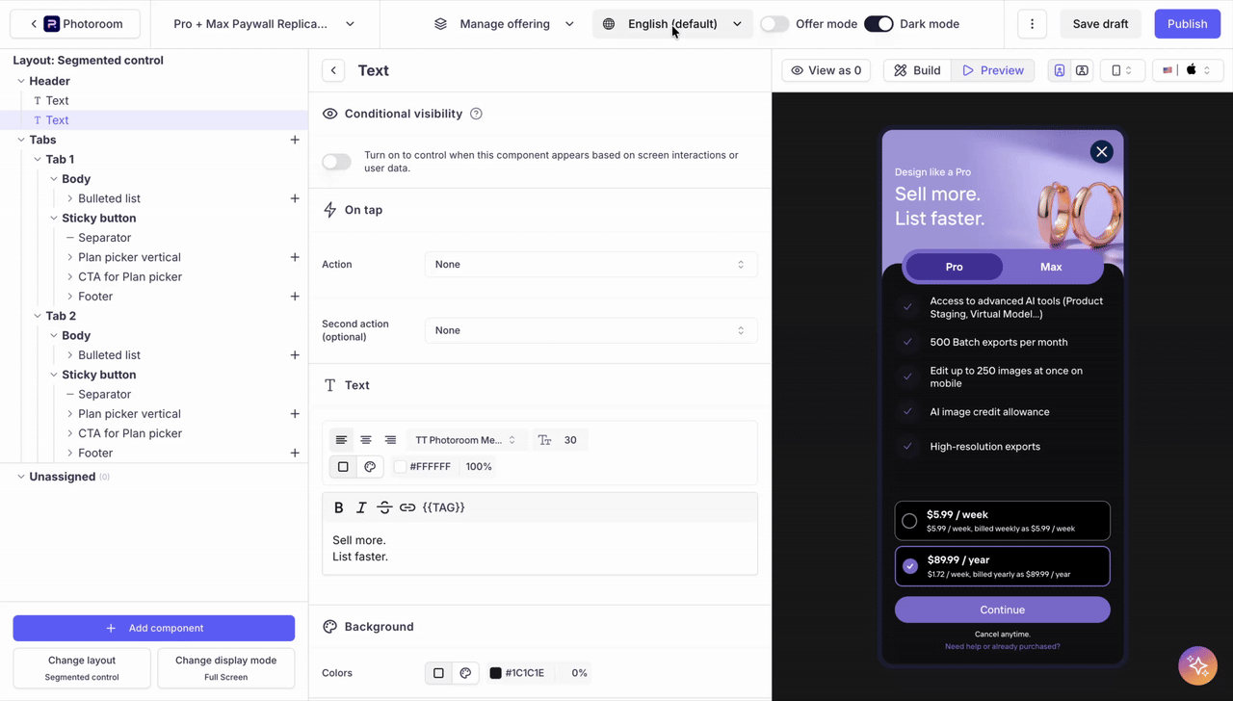The width and height of the screenshot is (1233, 701).
Task: Center-align the text
Action: [x=366, y=440]
